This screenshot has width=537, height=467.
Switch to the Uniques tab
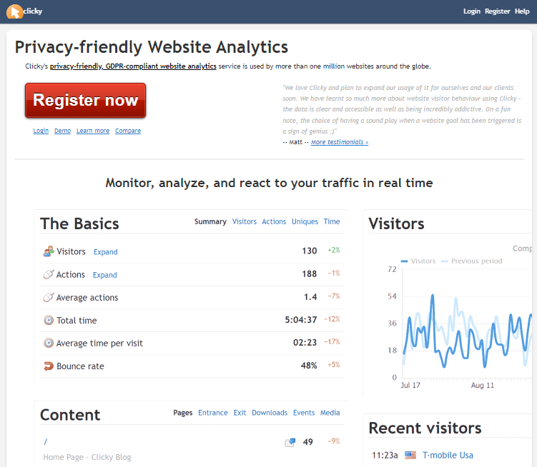point(305,221)
